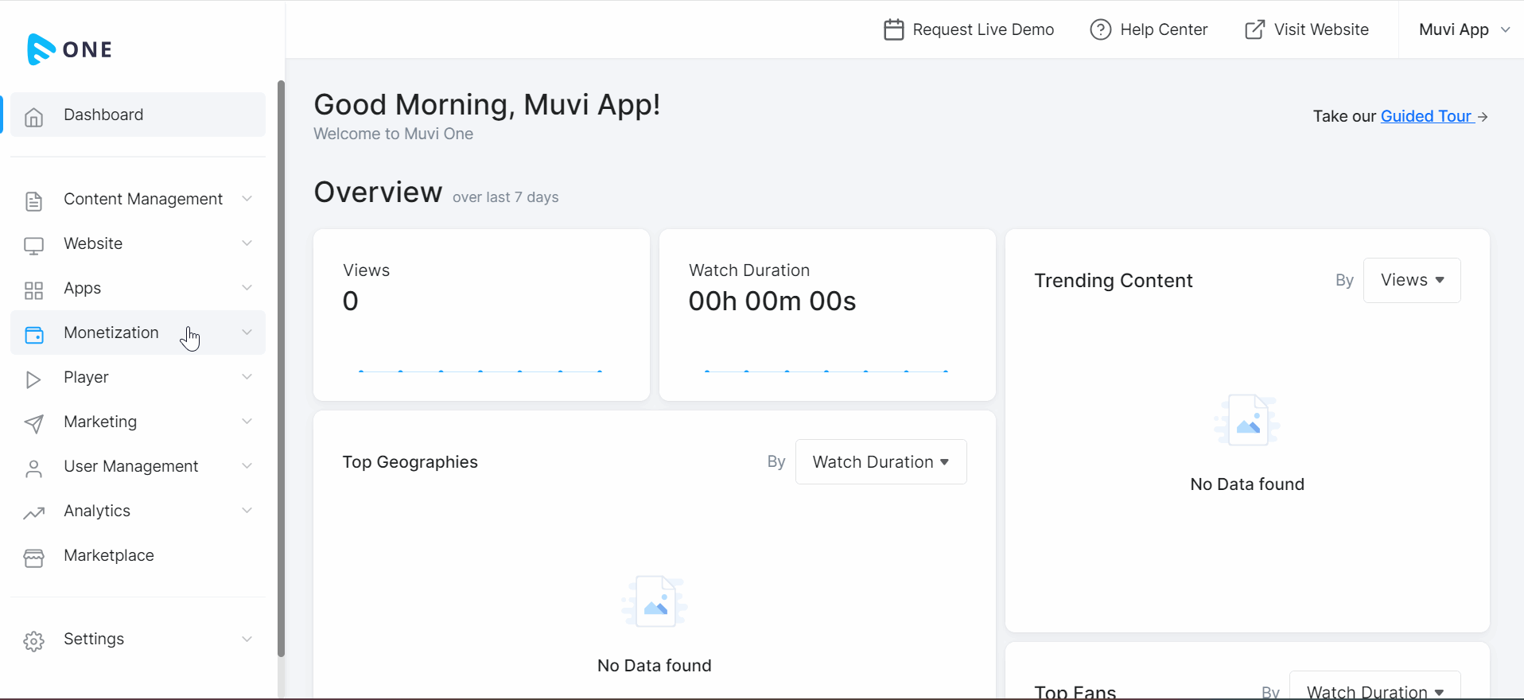1524x700 pixels.
Task: Click the calendar icon beside Request Live Demo
Action: coord(894,29)
